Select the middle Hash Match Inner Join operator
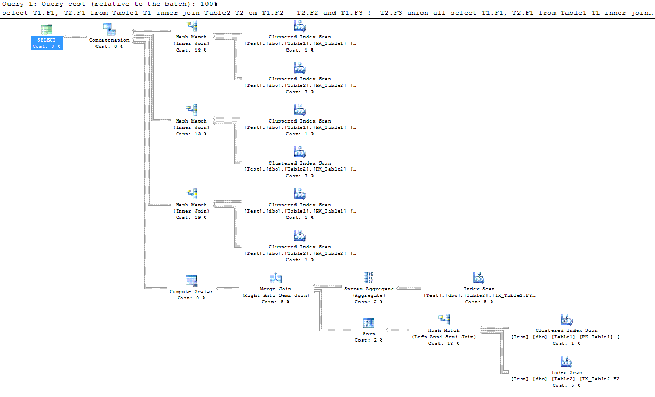 191,110
